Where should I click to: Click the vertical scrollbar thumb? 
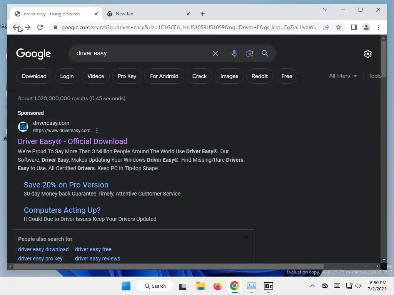click(x=384, y=59)
